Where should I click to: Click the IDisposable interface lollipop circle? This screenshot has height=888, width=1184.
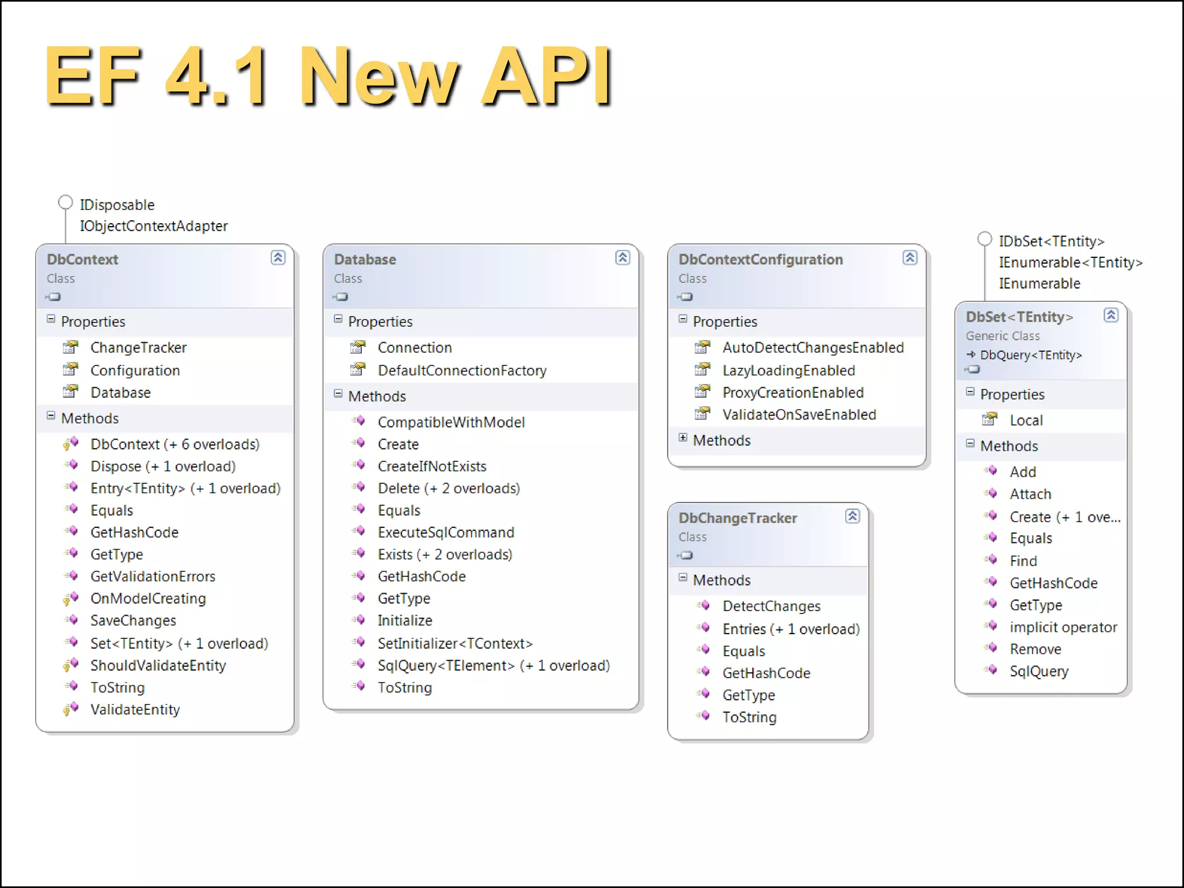65,202
